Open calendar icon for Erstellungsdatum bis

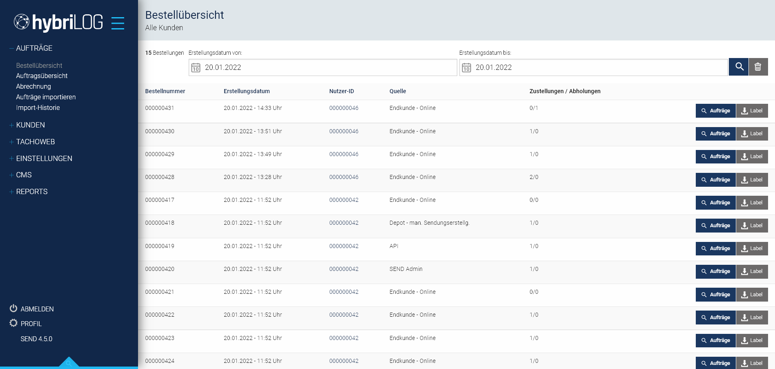click(466, 67)
